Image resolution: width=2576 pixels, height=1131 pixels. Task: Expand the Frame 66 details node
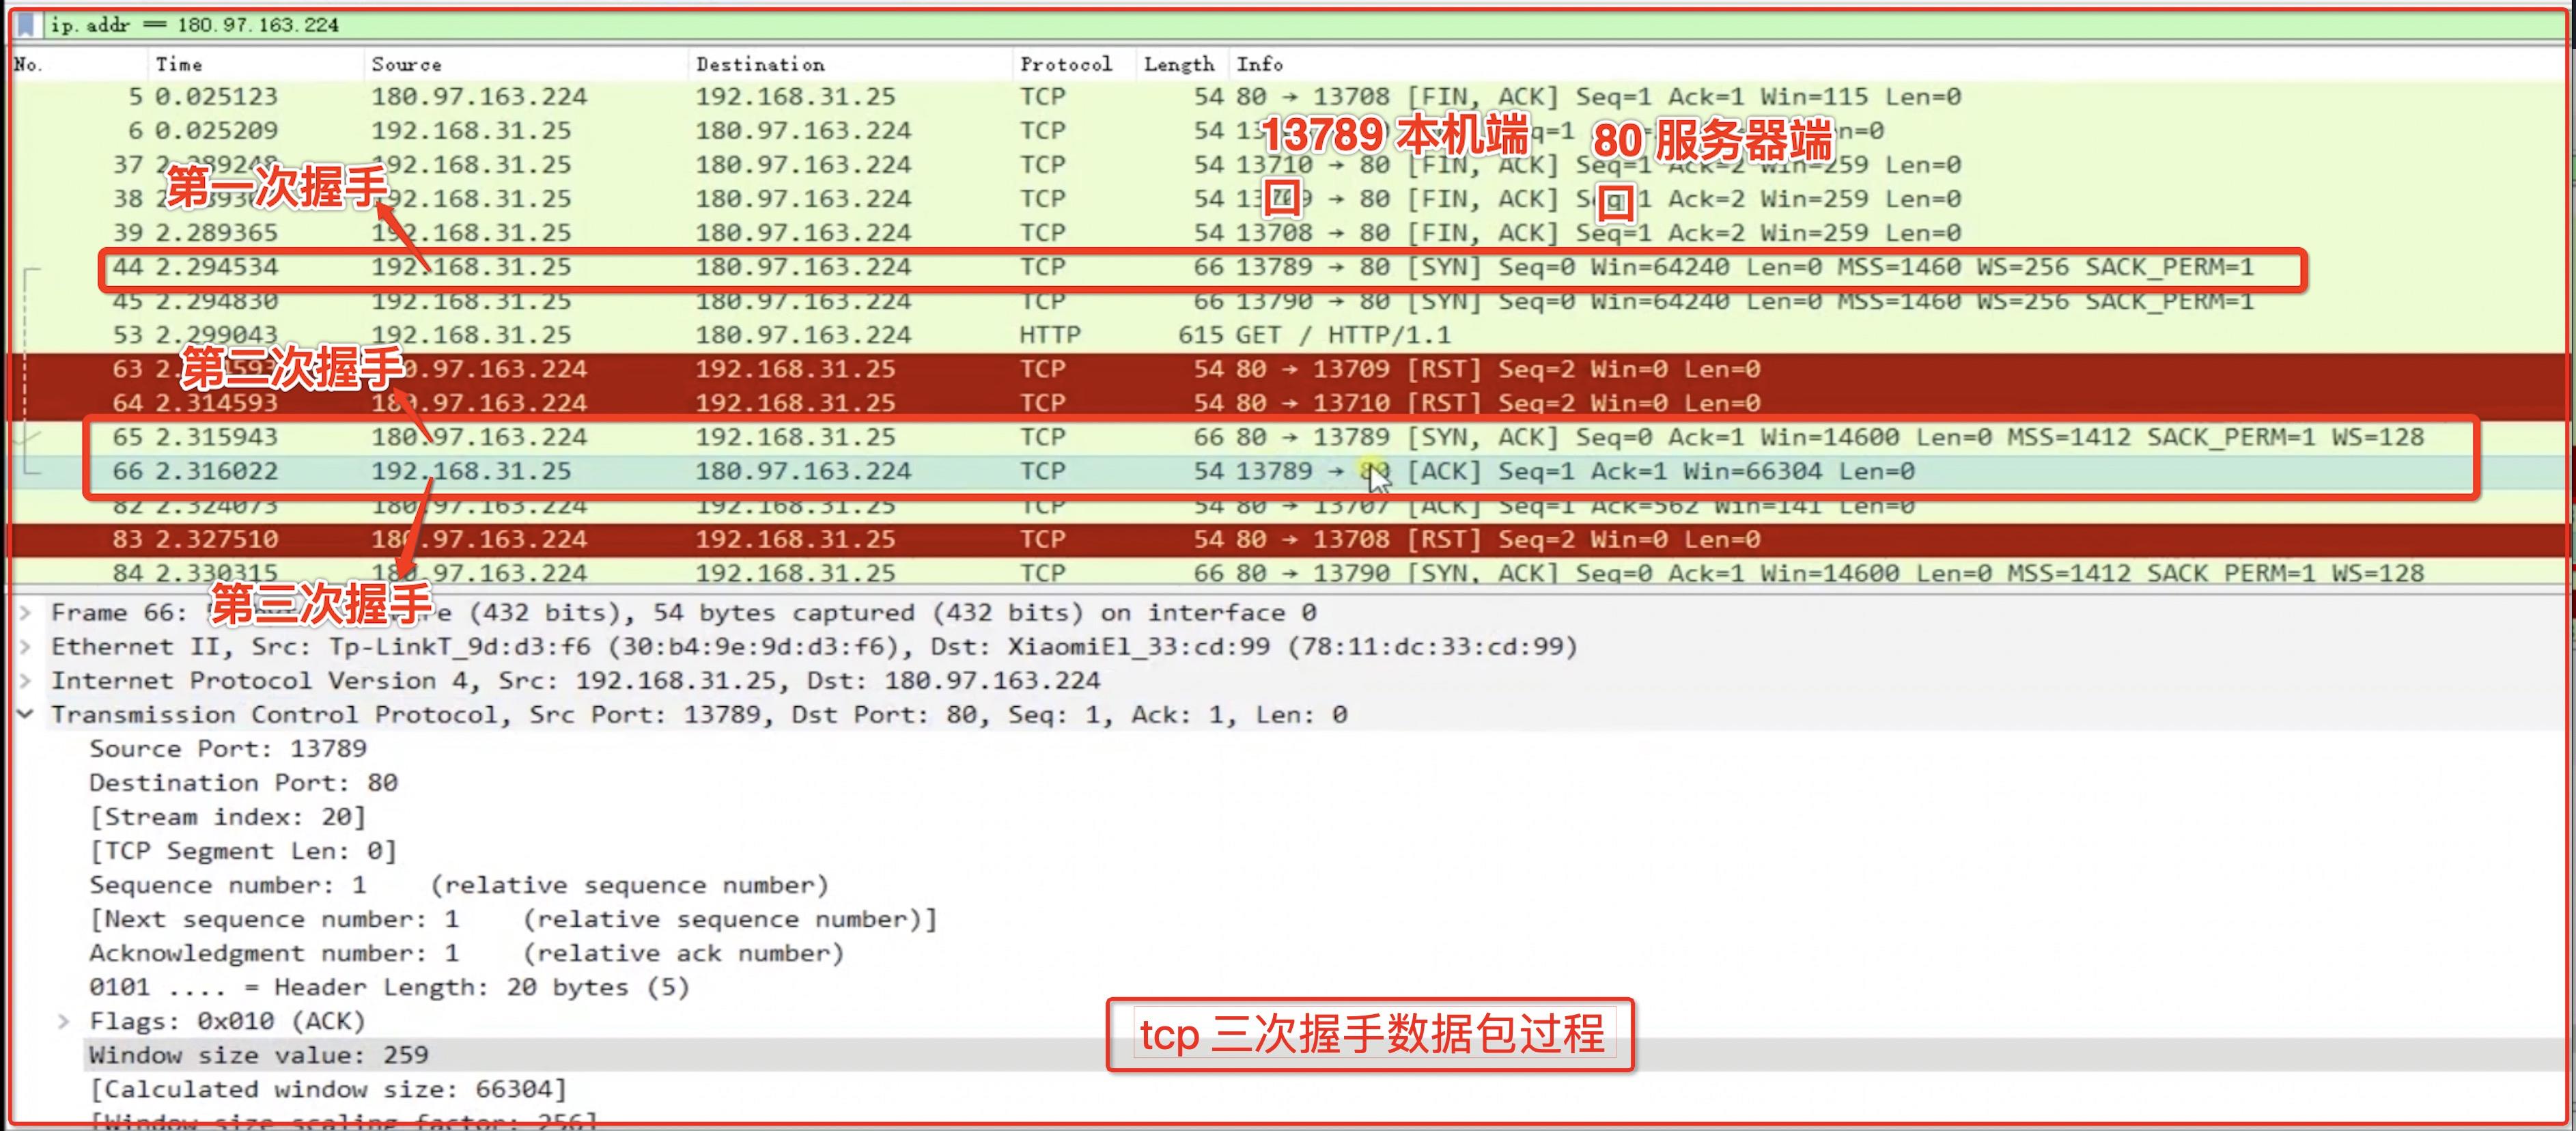point(26,612)
